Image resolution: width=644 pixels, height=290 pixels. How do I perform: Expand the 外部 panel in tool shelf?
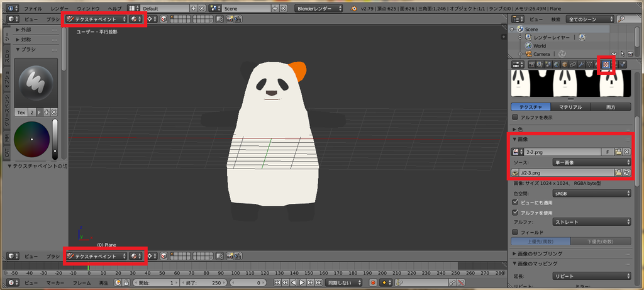pyautogui.click(x=23, y=30)
